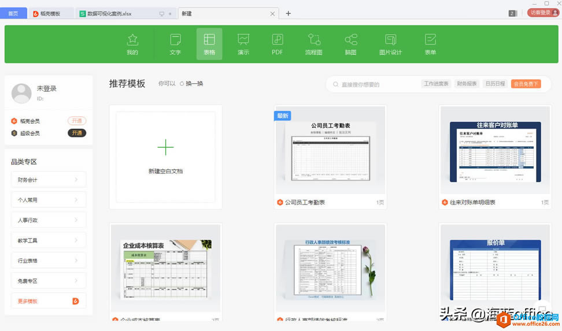This screenshot has height=331, width=562.
Task: Switch to the 稻壳模板 tab
Action: pyautogui.click(x=51, y=14)
